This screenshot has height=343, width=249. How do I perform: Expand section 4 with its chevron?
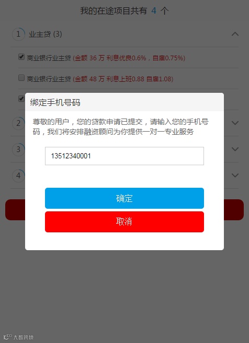235,175
